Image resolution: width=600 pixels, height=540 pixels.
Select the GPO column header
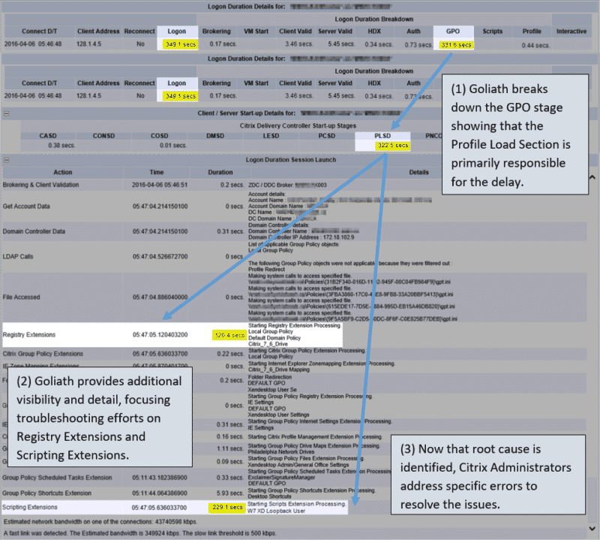(453, 32)
